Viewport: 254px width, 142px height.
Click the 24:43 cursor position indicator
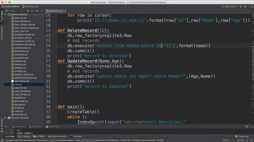coord(226,140)
